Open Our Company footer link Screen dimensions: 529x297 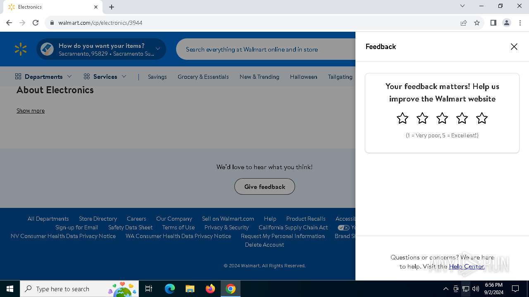pos(174,219)
